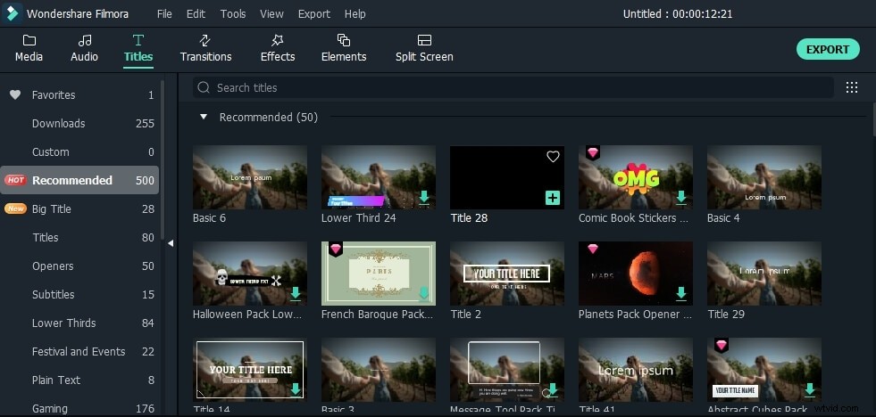Open the Media panel icon
The height and width of the screenshot is (417, 876).
coord(29,41)
